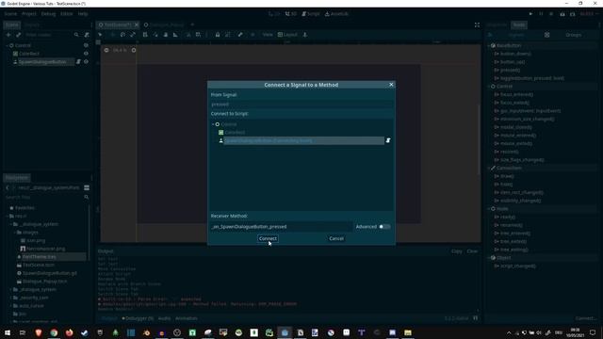Toggle visibility of the ColorRect node
Image resolution: width=603 pixels, height=339 pixels.
tap(86, 54)
